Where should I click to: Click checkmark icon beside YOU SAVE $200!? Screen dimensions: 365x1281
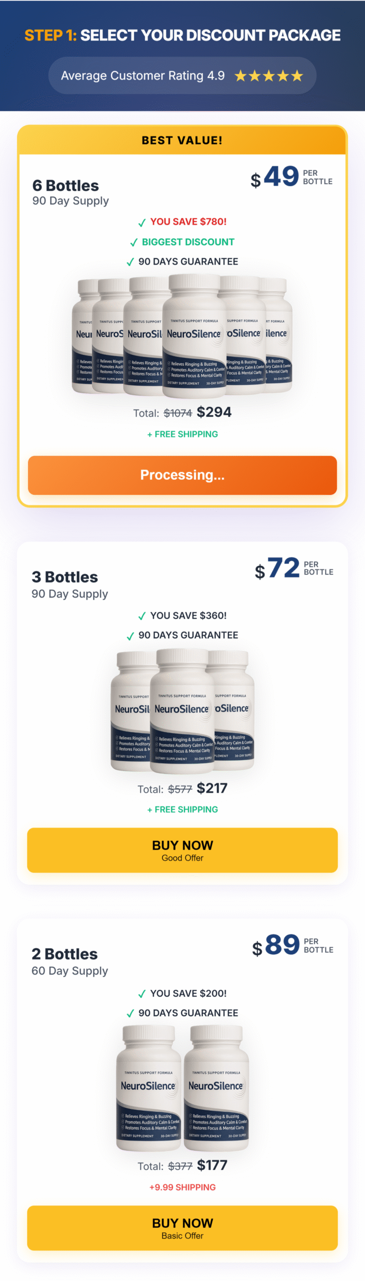(x=142, y=994)
